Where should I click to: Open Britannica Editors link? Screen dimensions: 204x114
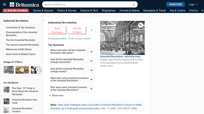coord(59,39)
